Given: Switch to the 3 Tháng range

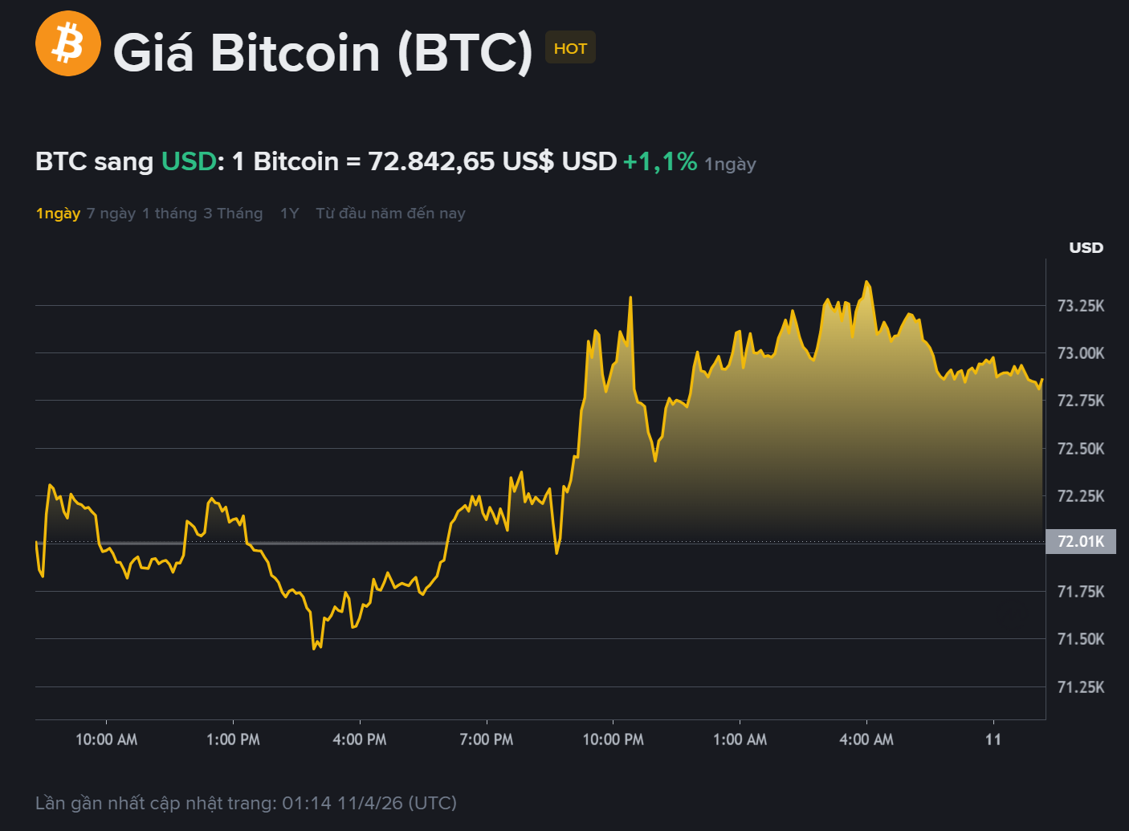Looking at the screenshot, I should pos(233,214).
